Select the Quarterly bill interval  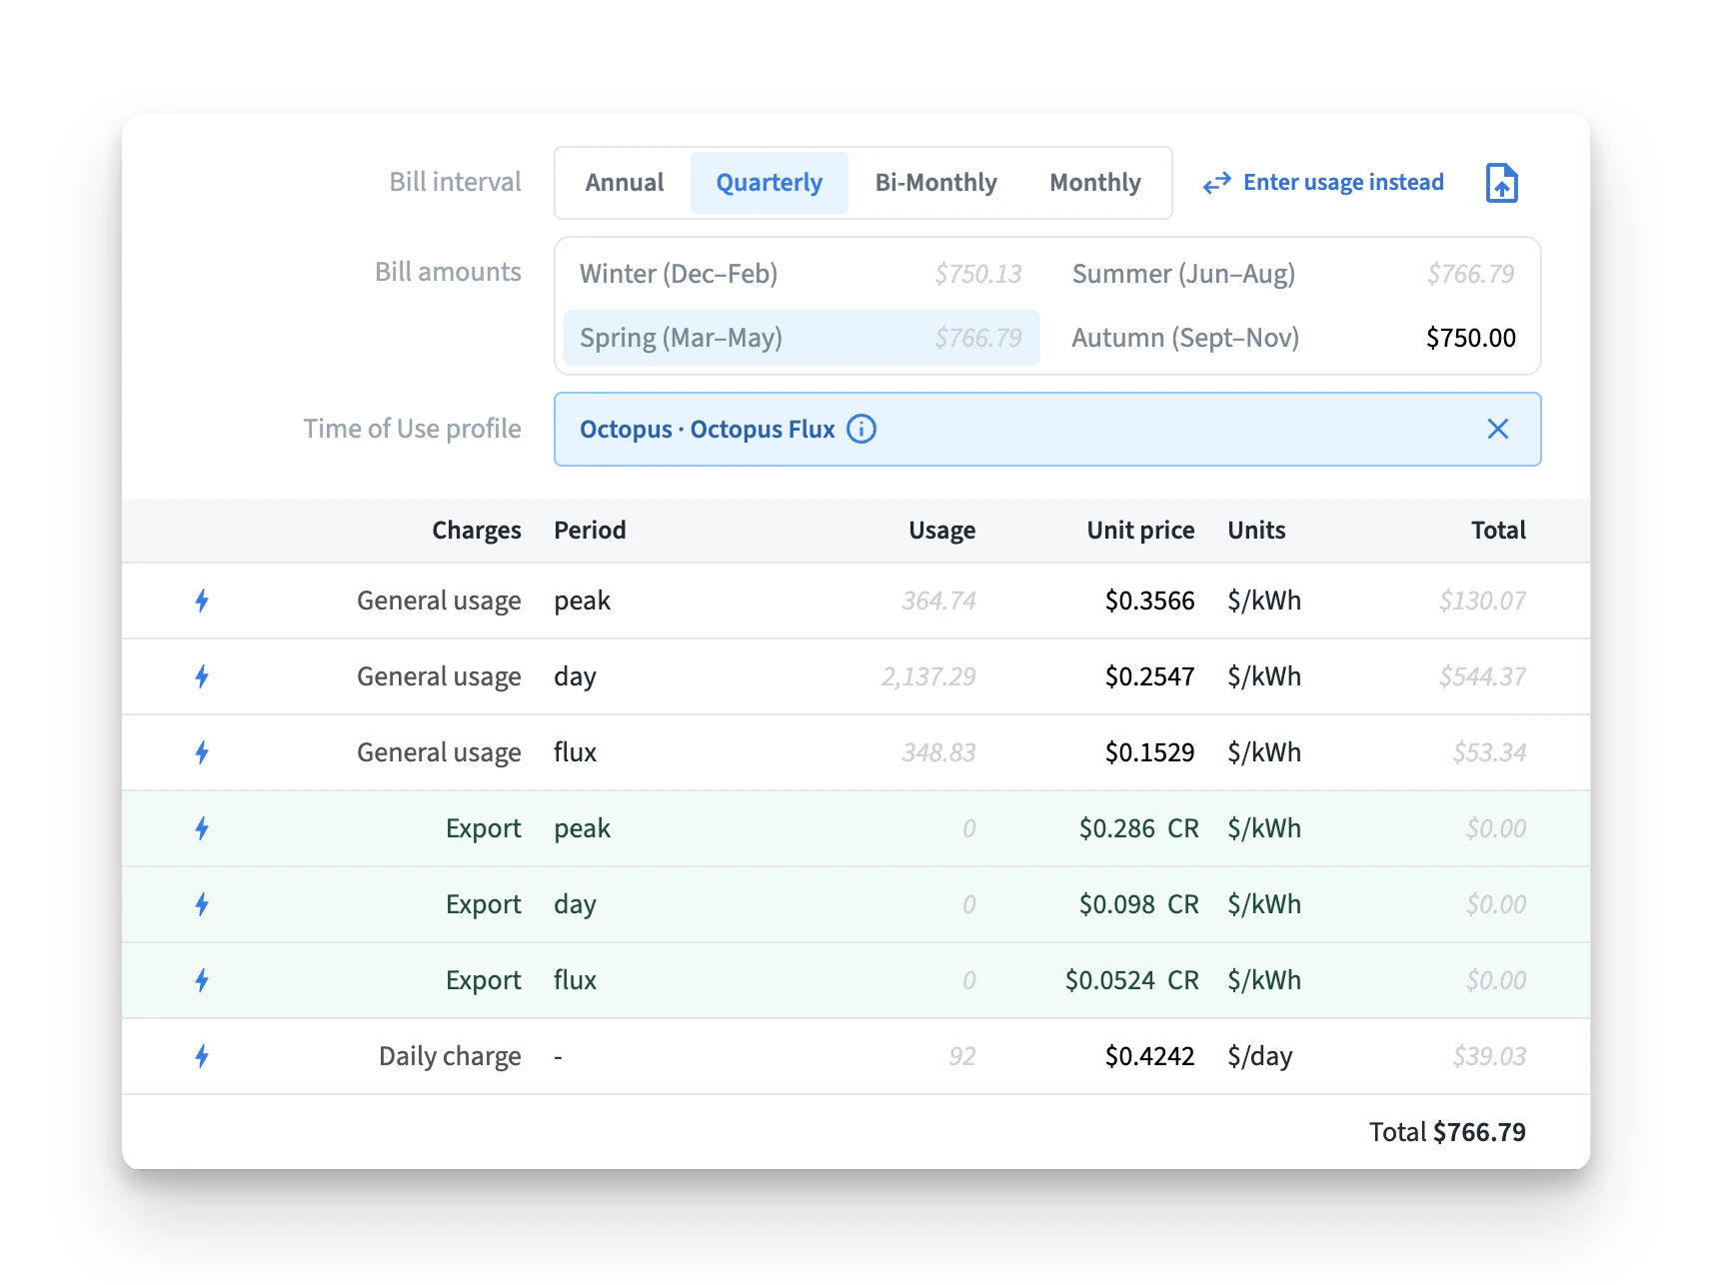(769, 183)
